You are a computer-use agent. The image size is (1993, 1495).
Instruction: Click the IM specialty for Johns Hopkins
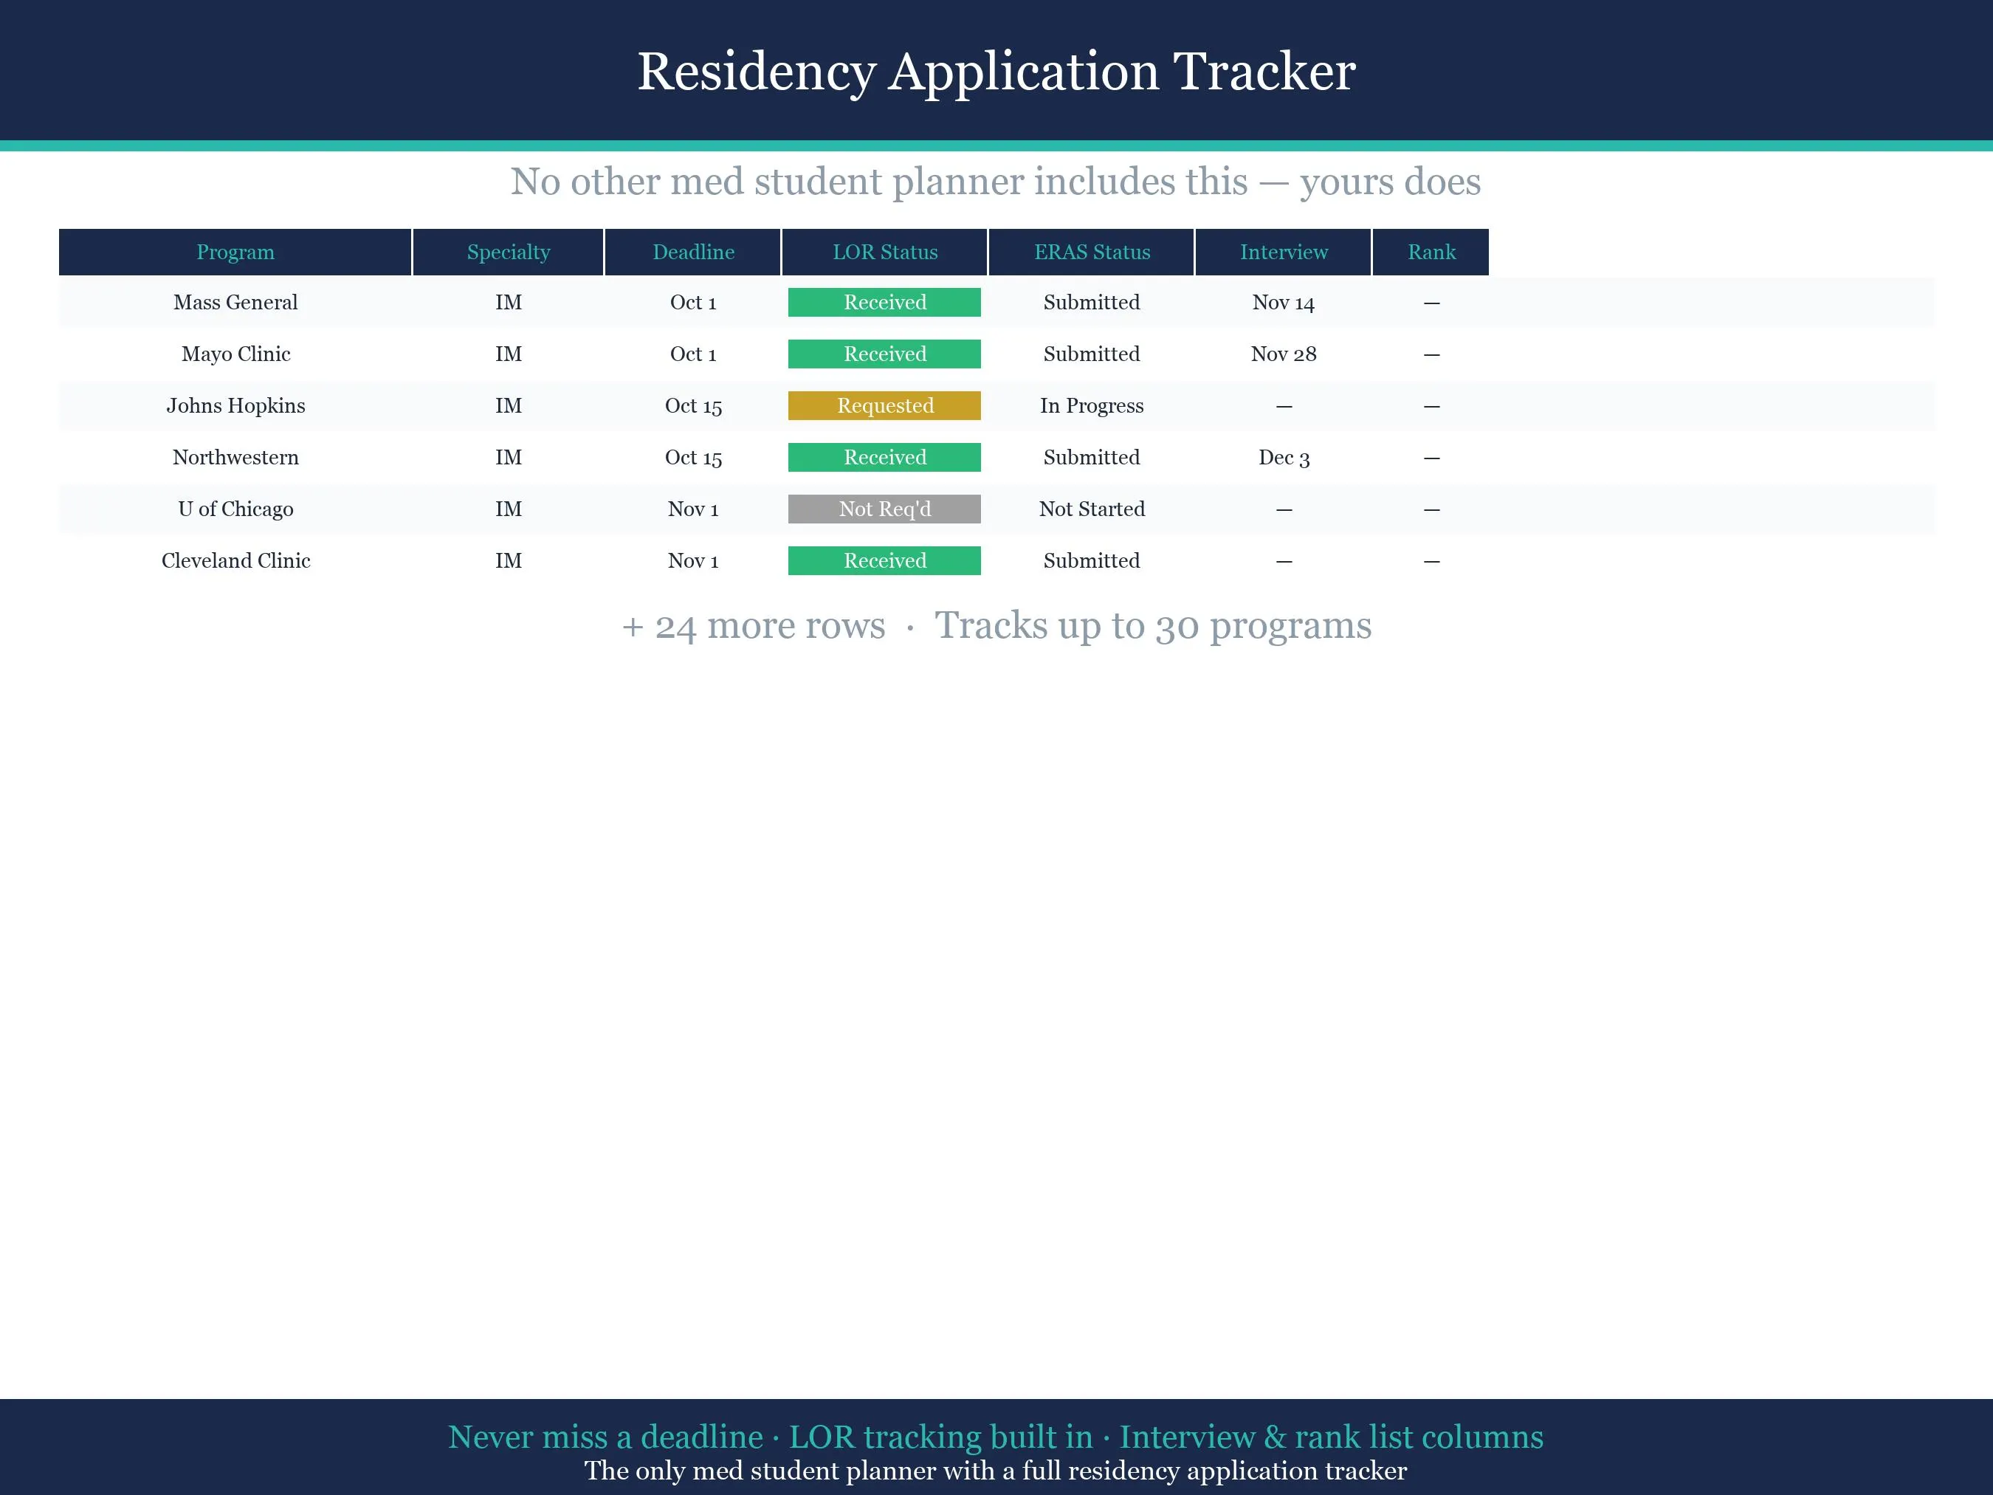click(x=508, y=405)
